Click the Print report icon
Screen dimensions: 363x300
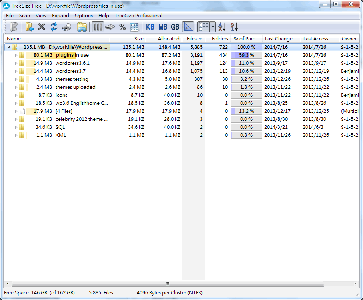click(66, 27)
